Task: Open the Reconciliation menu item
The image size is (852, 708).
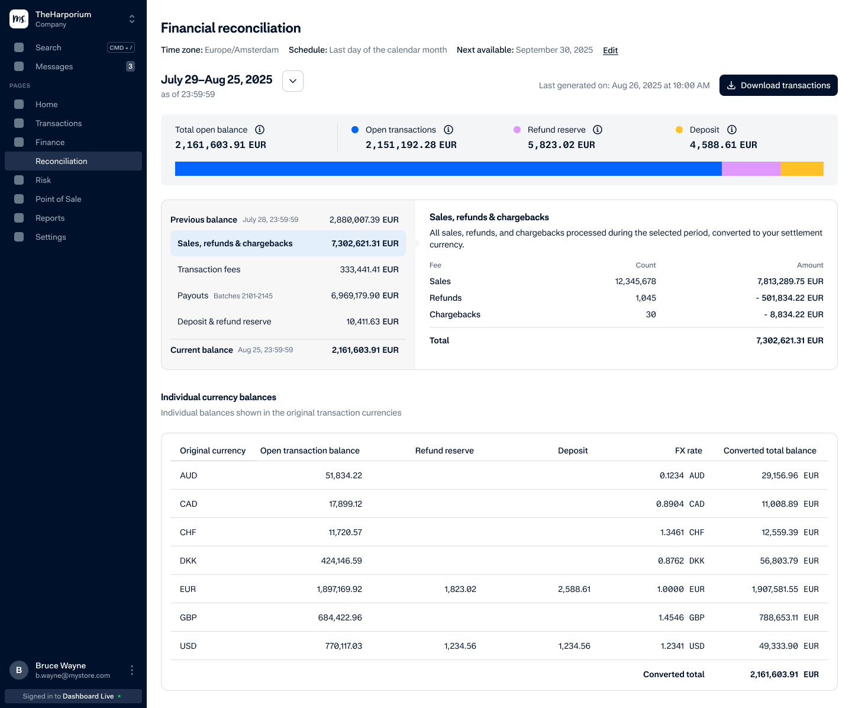Action: [x=73, y=161]
